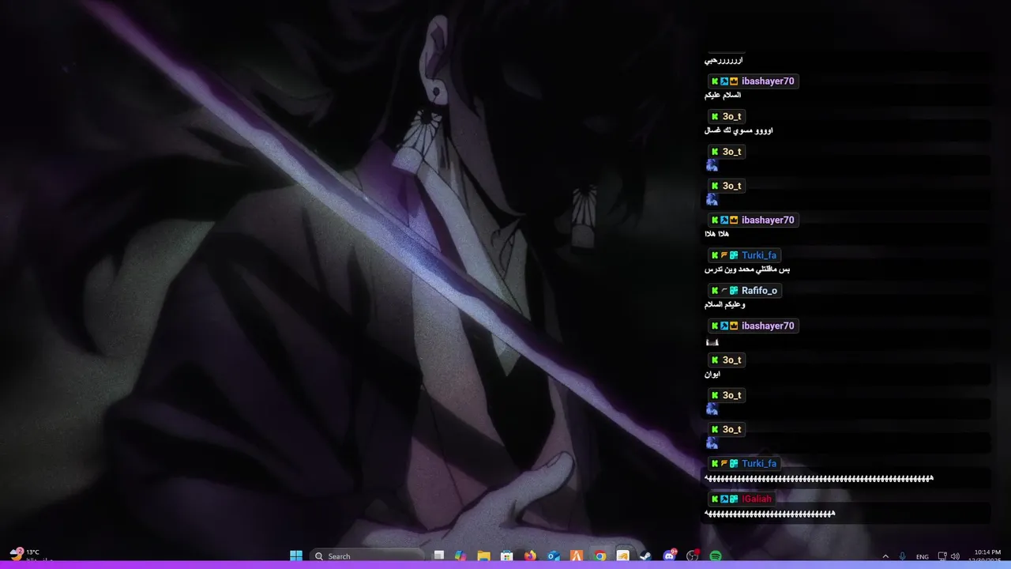1011x569 pixels.
Task: Click ibashayer70 above "هلا هلا"
Action: point(768,220)
